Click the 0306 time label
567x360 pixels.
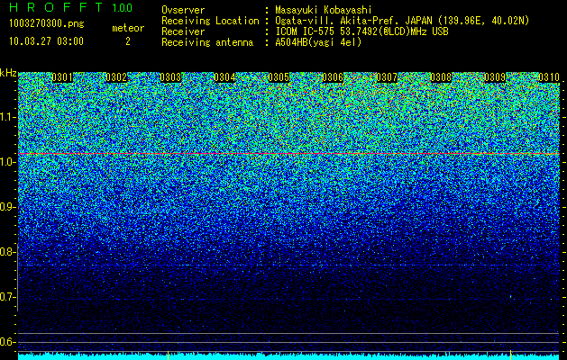[333, 77]
